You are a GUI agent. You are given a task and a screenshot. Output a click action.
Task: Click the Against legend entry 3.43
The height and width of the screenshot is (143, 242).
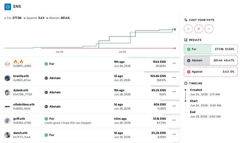click(34, 18)
